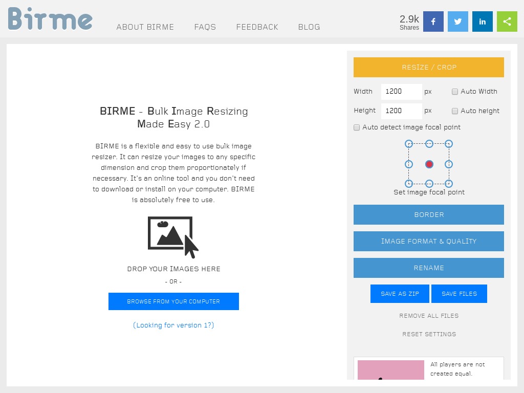Open the Feedback page
The height and width of the screenshot is (393, 524).
257,27
